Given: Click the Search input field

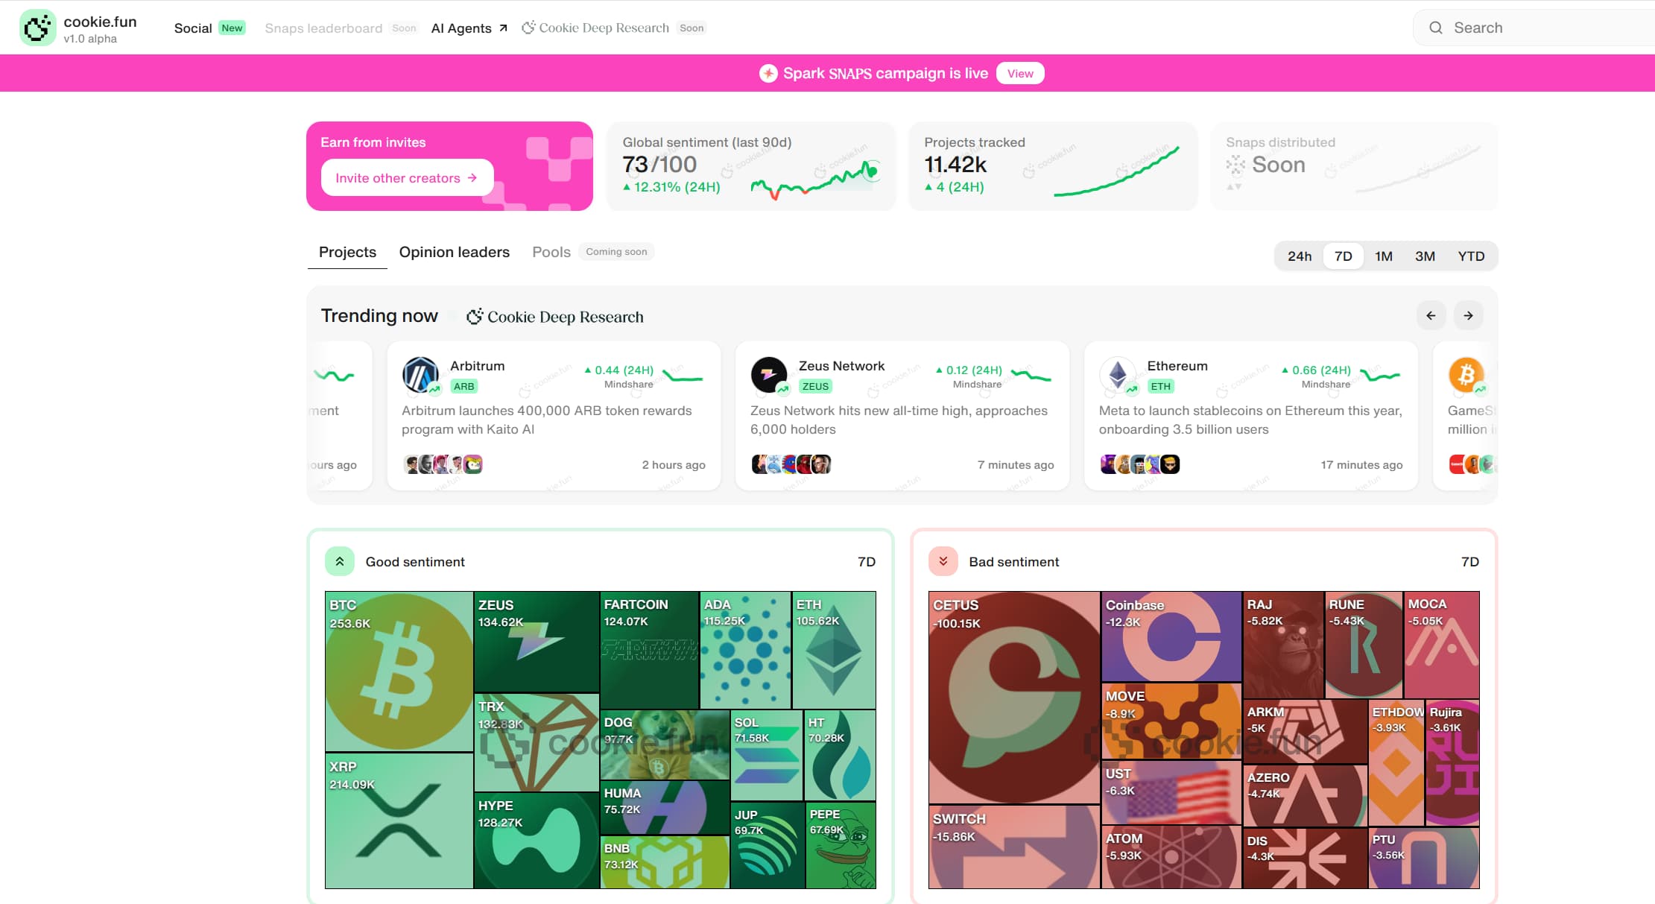Looking at the screenshot, I should (1535, 28).
